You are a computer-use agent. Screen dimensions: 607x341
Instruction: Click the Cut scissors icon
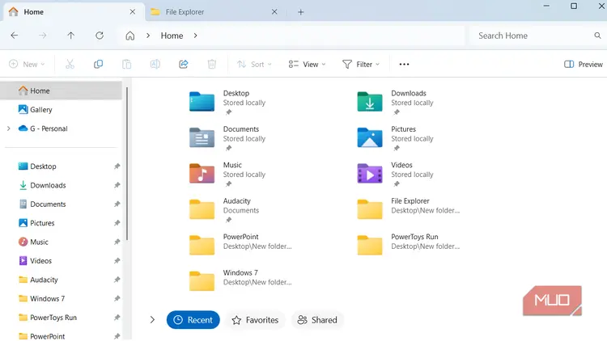point(70,64)
